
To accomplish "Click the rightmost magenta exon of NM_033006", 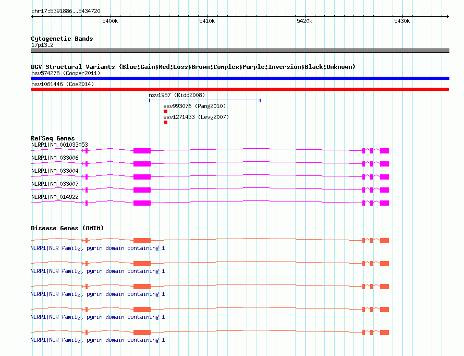I will [x=384, y=164].
